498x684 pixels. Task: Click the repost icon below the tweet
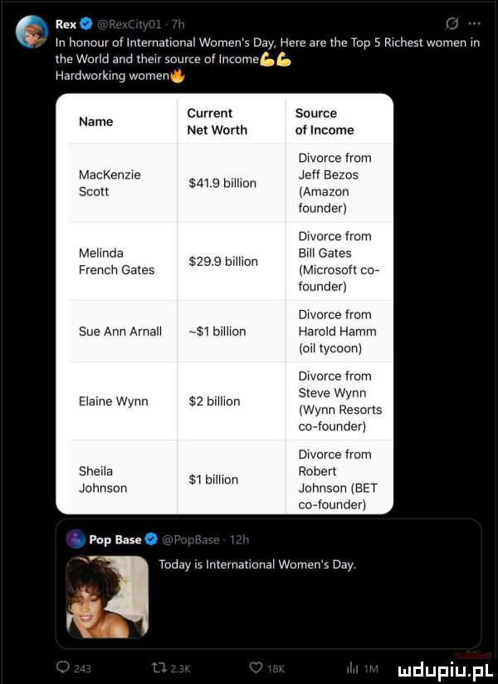[x=156, y=667]
